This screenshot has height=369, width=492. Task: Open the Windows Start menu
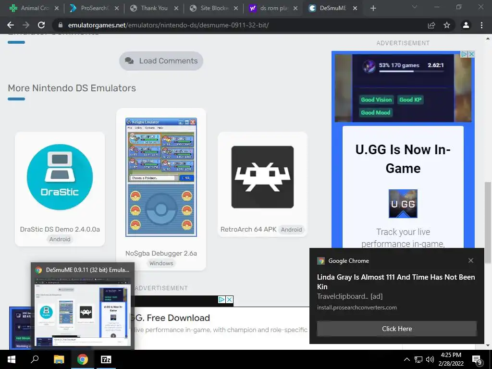[12, 359]
